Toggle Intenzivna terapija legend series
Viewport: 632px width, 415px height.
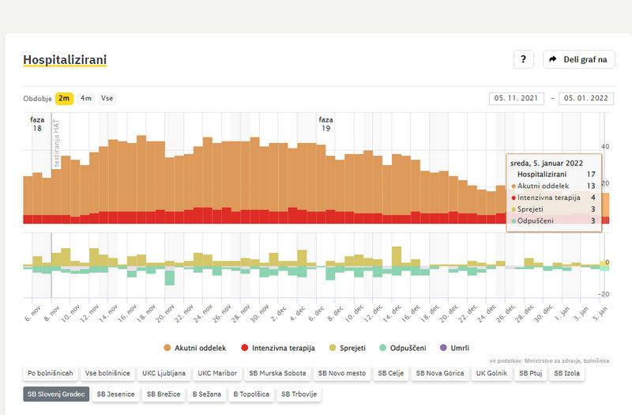[x=279, y=347]
